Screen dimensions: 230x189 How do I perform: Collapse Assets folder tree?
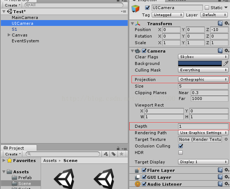coord(4,171)
